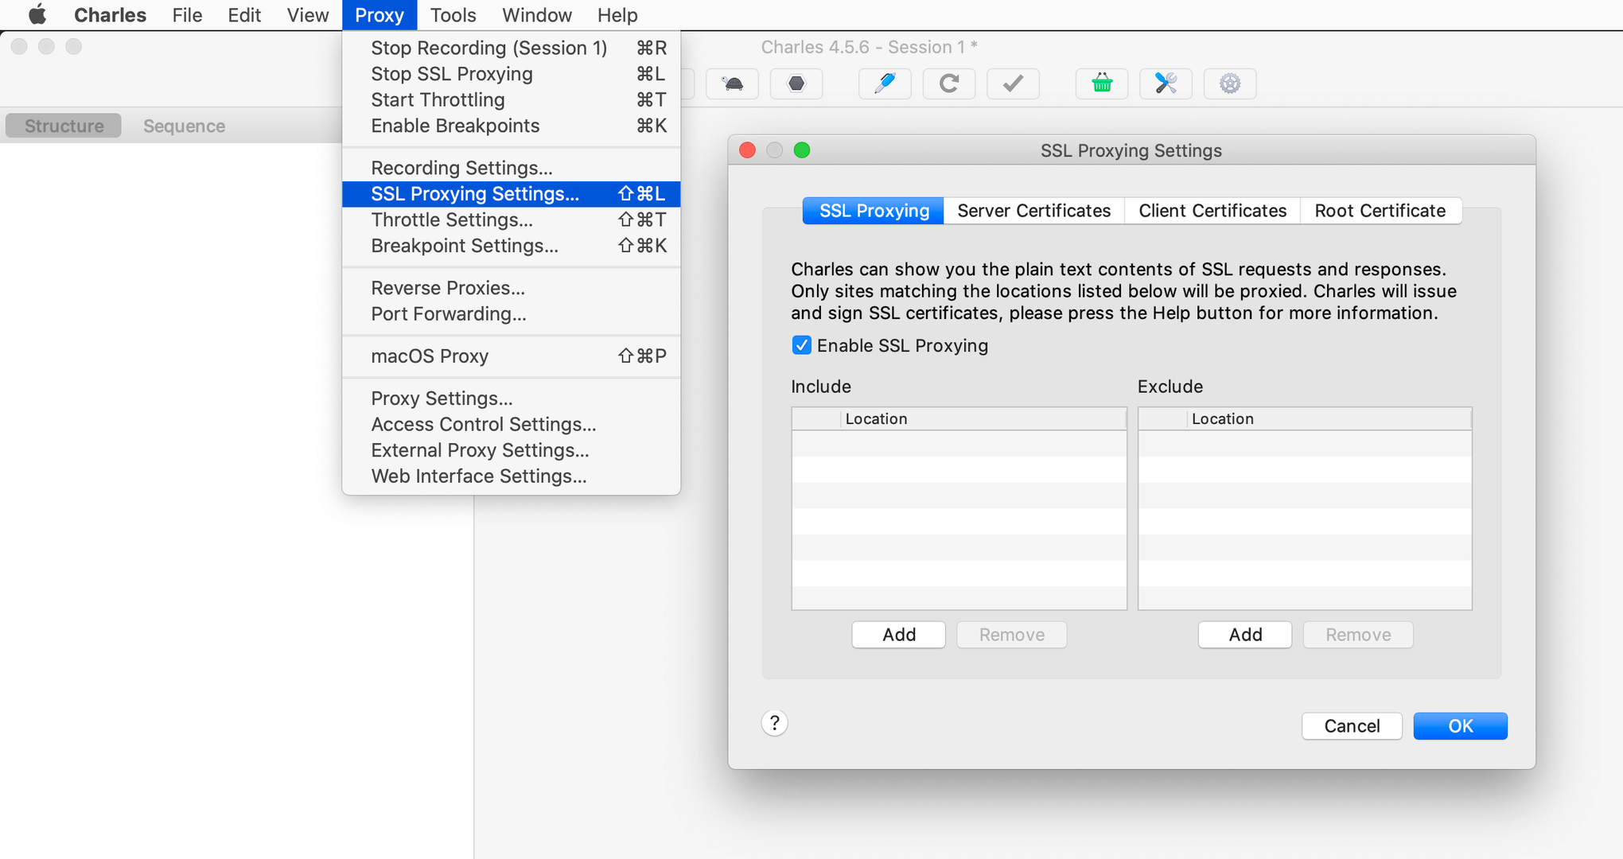Click Cancel in SSL Proxying Settings
1623x859 pixels.
pyautogui.click(x=1352, y=726)
